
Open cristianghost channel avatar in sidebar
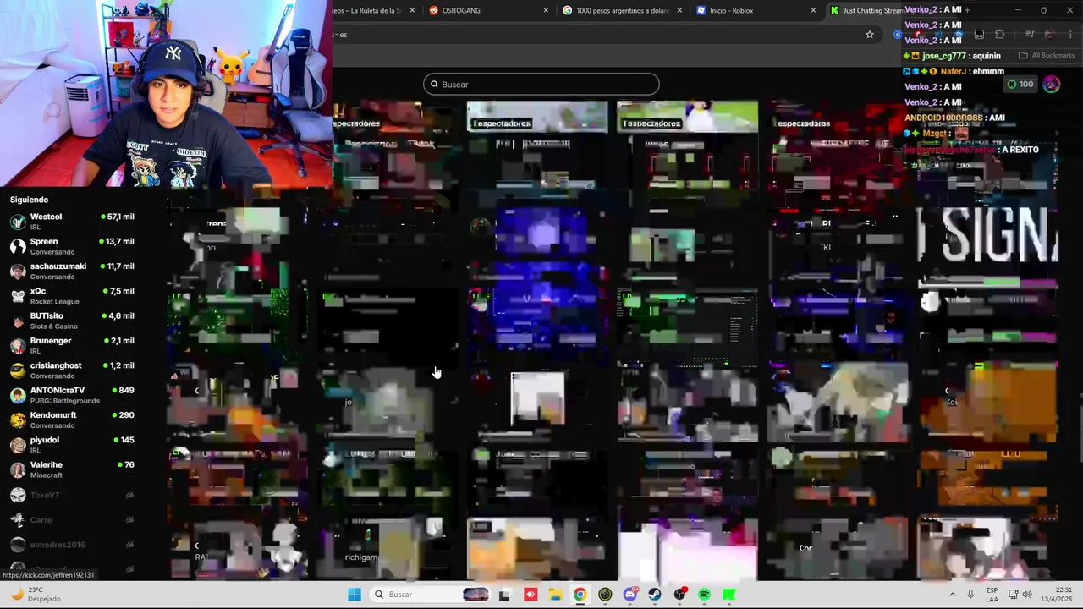pyautogui.click(x=17, y=370)
